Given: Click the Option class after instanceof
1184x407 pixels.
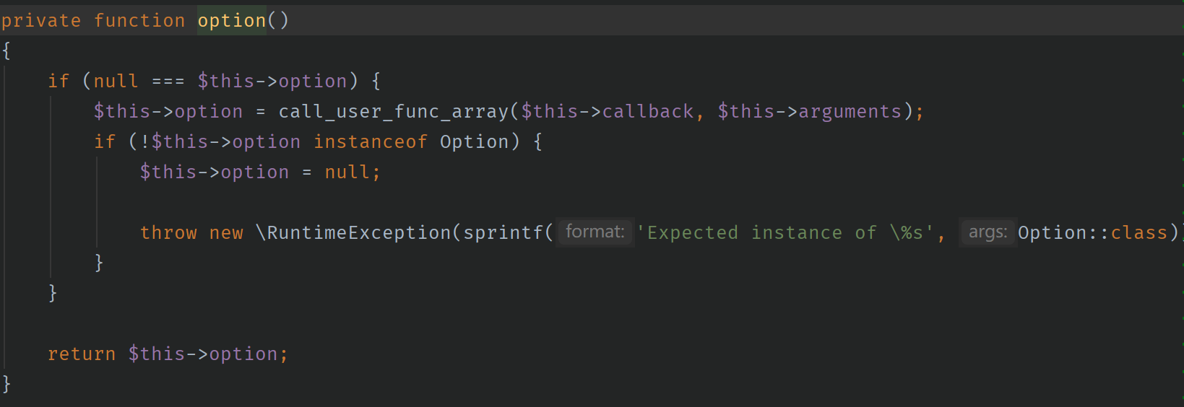Looking at the screenshot, I should pos(475,141).
